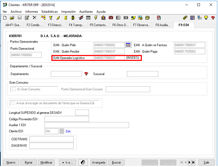Click the Departamento input field

(x=66, y=74)
